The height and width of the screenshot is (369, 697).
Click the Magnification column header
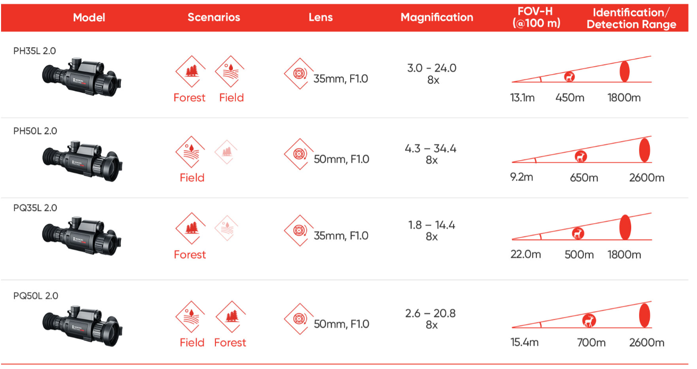click(x=437, y=17)
